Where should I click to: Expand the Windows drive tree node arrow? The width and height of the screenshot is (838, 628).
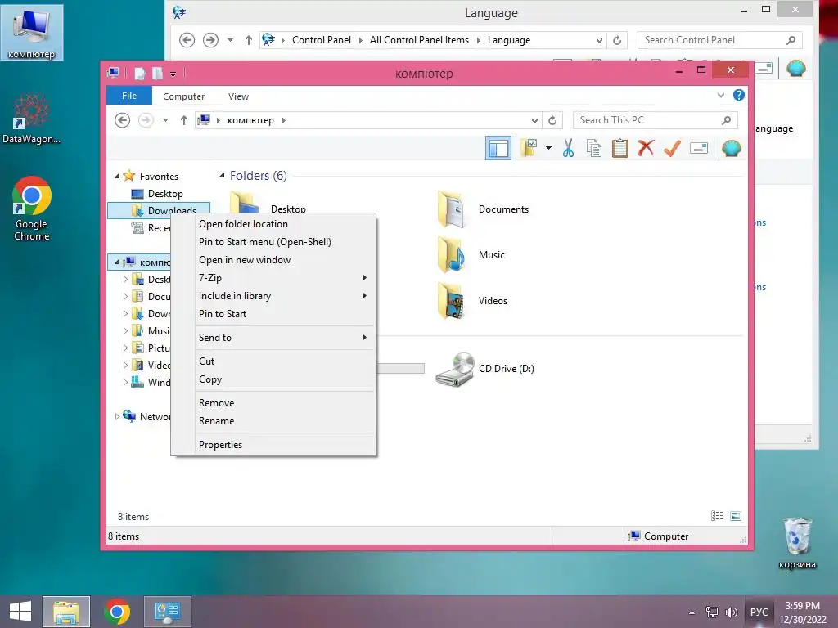point(125,383)
